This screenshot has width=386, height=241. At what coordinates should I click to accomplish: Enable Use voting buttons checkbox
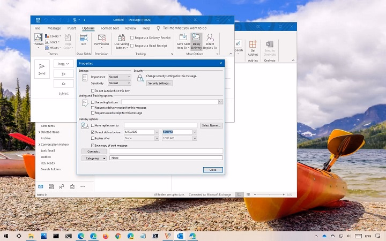click(93, 102)
